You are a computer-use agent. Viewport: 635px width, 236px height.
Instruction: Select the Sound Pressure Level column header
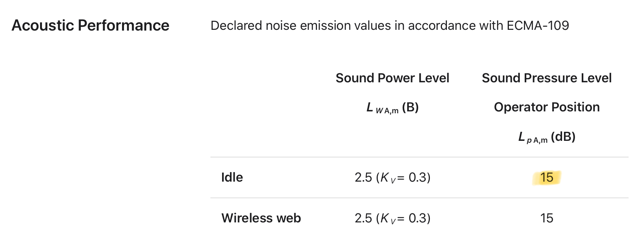[x=546, y=78]
